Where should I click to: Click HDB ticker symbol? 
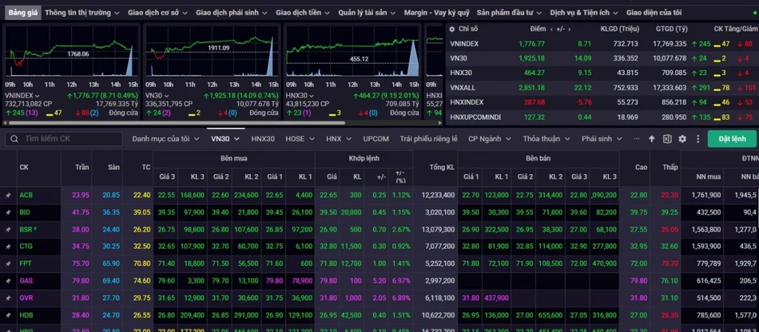coord(26,315)
